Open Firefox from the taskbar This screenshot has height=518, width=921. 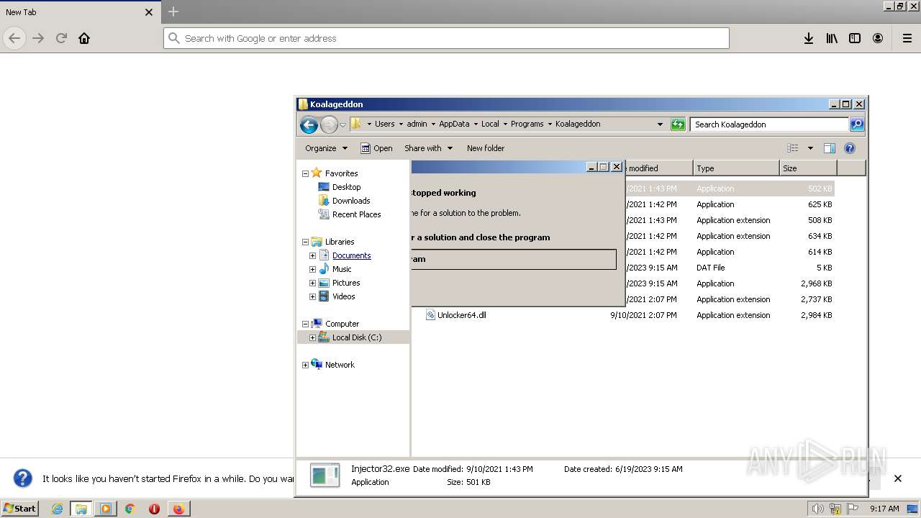[x=178, y=509]
